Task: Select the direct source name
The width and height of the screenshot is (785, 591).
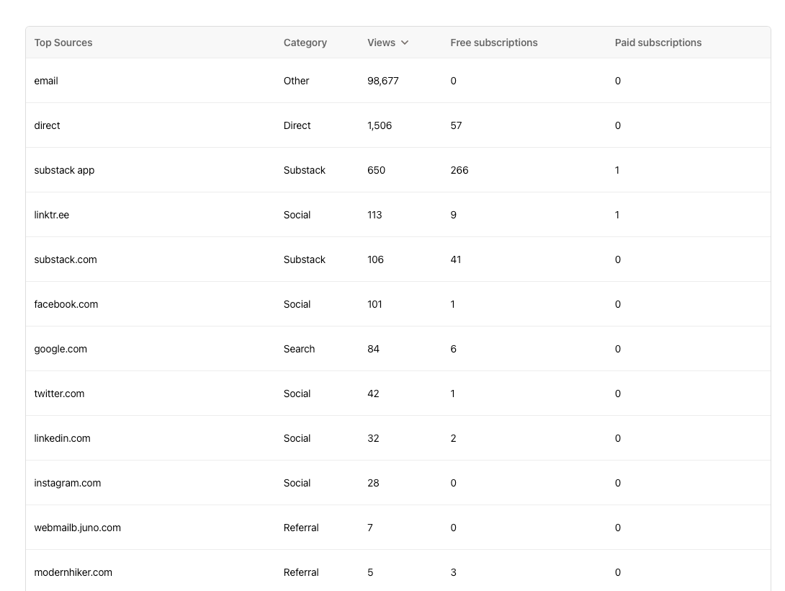Action: point(47,125)
